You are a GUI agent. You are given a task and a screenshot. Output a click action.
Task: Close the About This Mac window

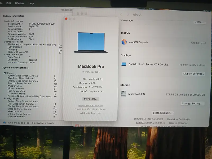tap(66, 19)
